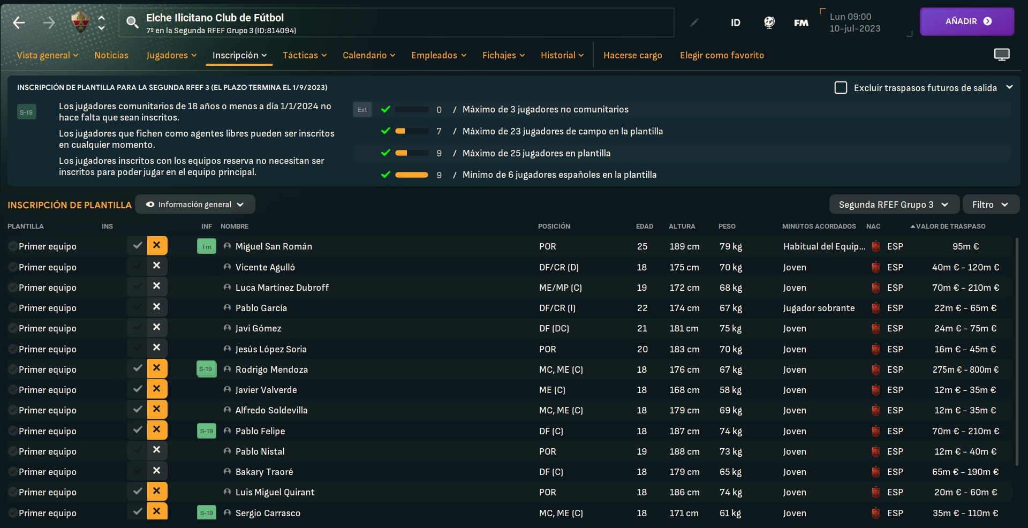Open the Historial menu
The image size is (1028, 528).
(x=562, y=55)
